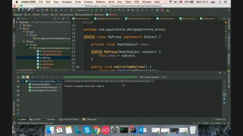Open the ProxyTest run configuration dropdown
Image resolution: width=243 pixels, height=136 pixels.
click(83, 10)
